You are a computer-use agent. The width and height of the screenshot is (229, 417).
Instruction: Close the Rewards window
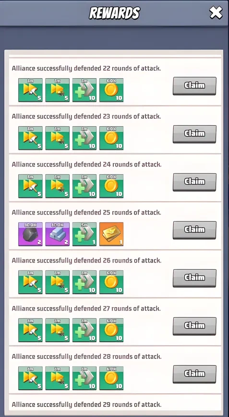(216, 12)
